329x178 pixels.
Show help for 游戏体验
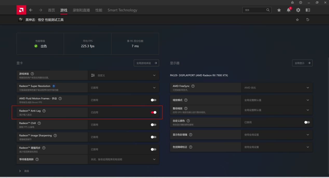click(x=32, y=74)
